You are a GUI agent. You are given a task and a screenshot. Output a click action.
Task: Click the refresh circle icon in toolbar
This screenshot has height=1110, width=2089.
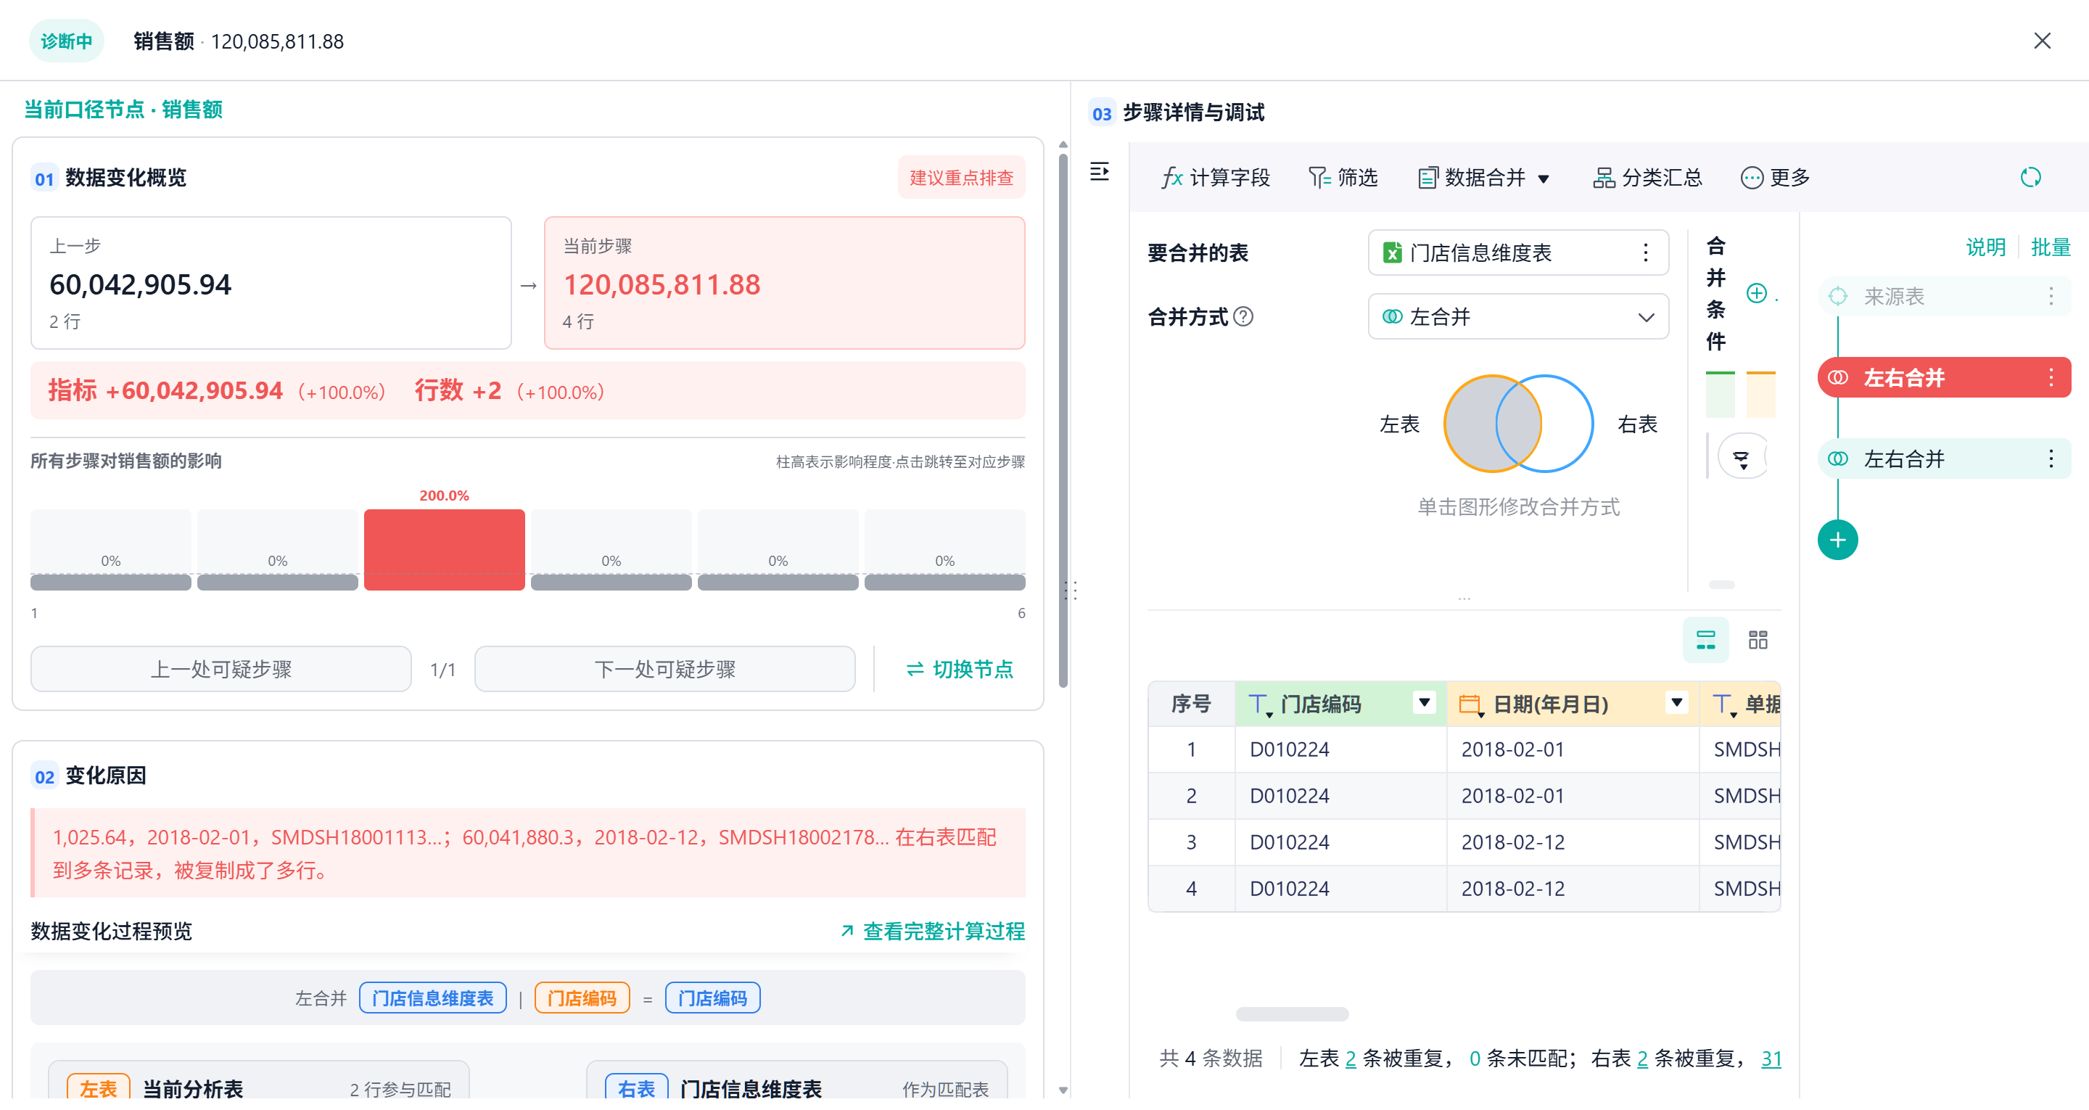point(2030,178)
